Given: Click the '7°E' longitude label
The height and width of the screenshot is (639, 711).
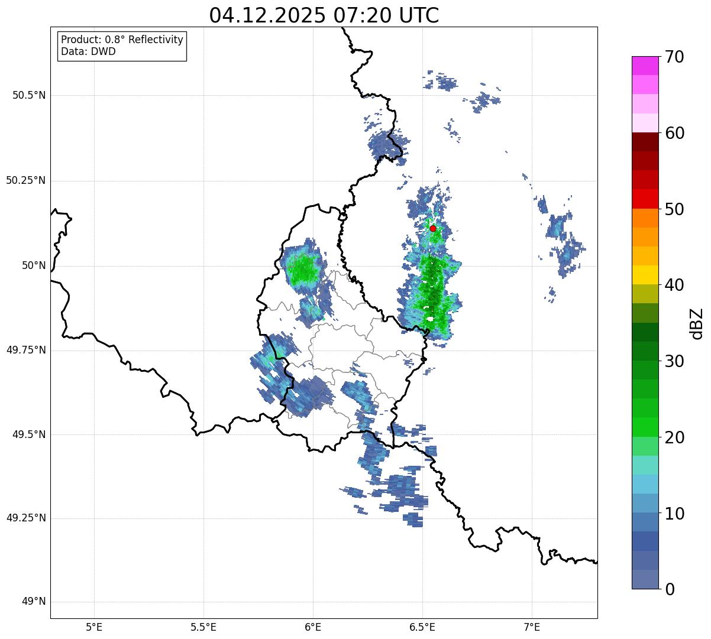Looking at the screenshot, I should (x=532, y=627).
